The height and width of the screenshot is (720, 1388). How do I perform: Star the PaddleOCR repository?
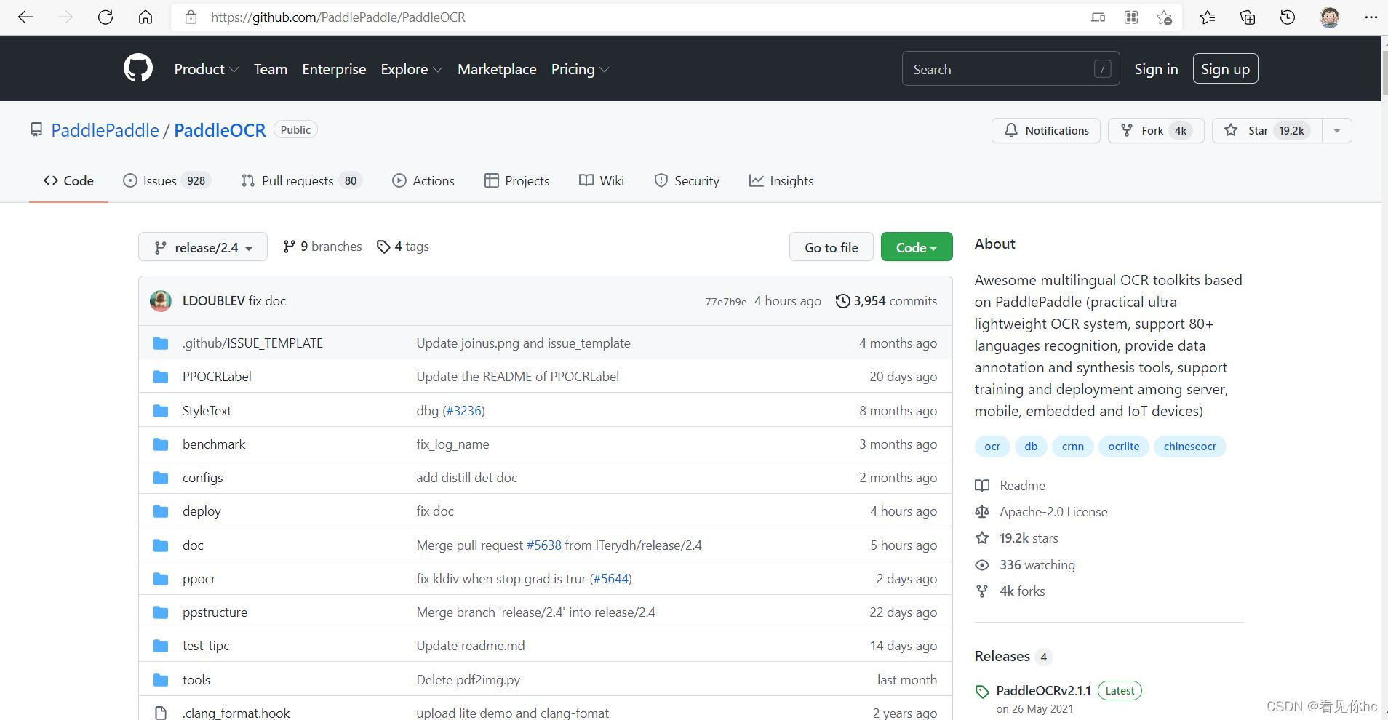[1267, 131]
